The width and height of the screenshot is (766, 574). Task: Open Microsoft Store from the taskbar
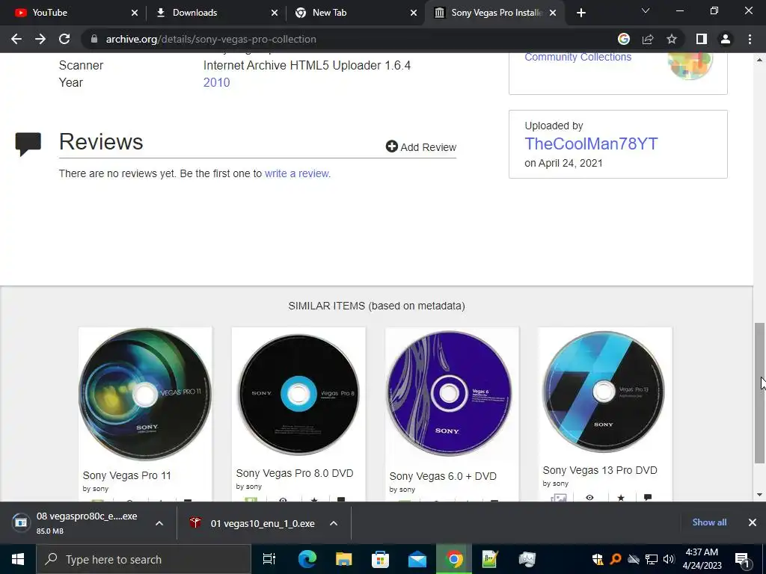pos(380,559)
